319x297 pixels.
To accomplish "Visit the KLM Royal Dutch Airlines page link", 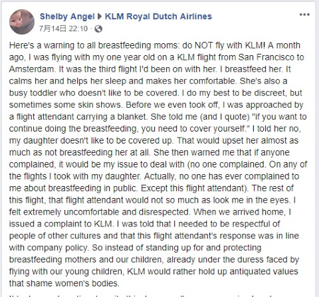I will coord(158,17).
